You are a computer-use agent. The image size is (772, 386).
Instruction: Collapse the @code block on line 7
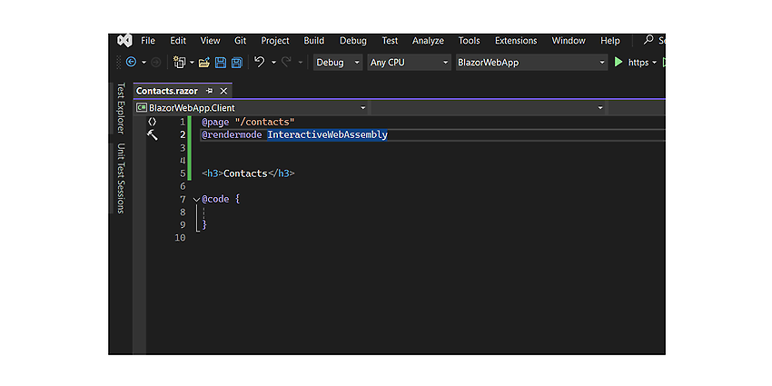tap(197, 200)
